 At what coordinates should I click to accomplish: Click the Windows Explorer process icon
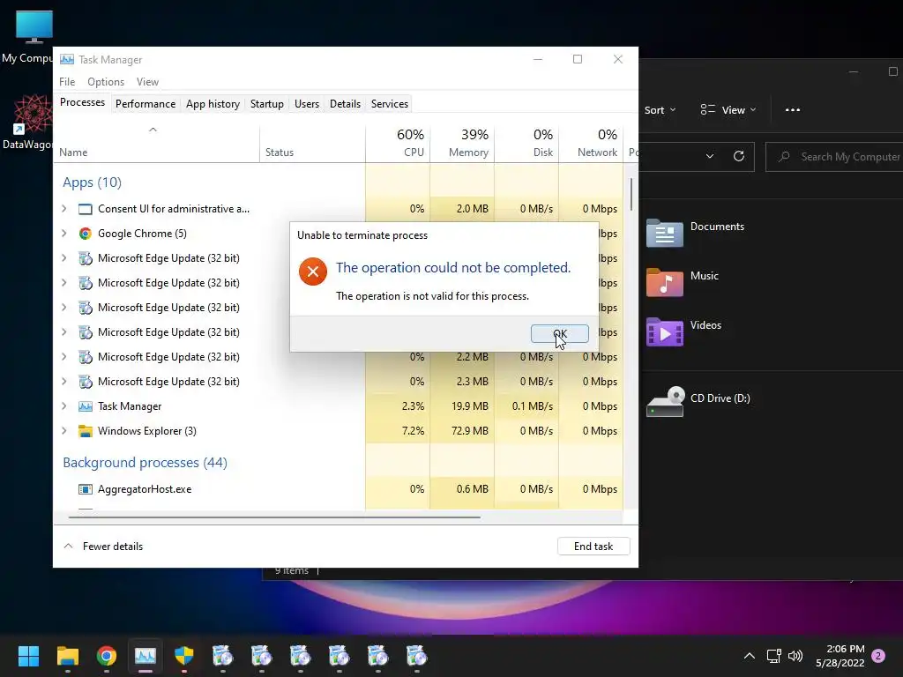(86, 430)
